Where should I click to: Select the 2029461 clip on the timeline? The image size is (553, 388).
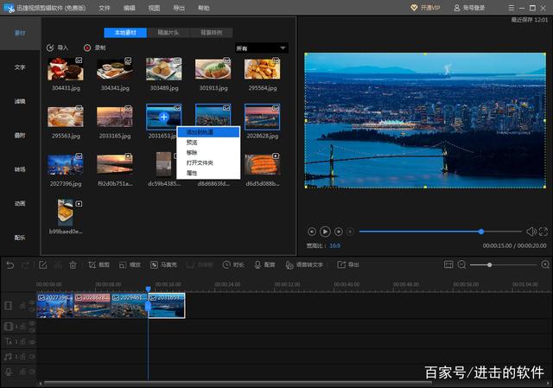pos(129,305)
